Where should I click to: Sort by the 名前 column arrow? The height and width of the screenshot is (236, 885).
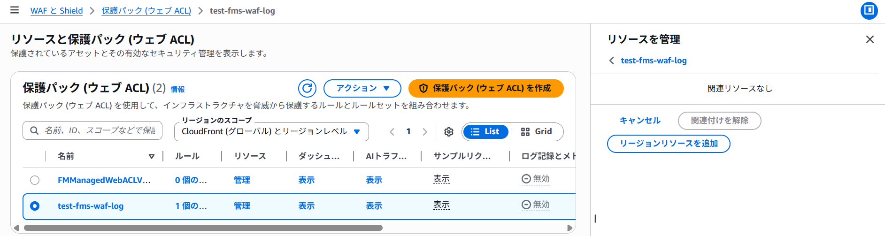tap(151, 156)
